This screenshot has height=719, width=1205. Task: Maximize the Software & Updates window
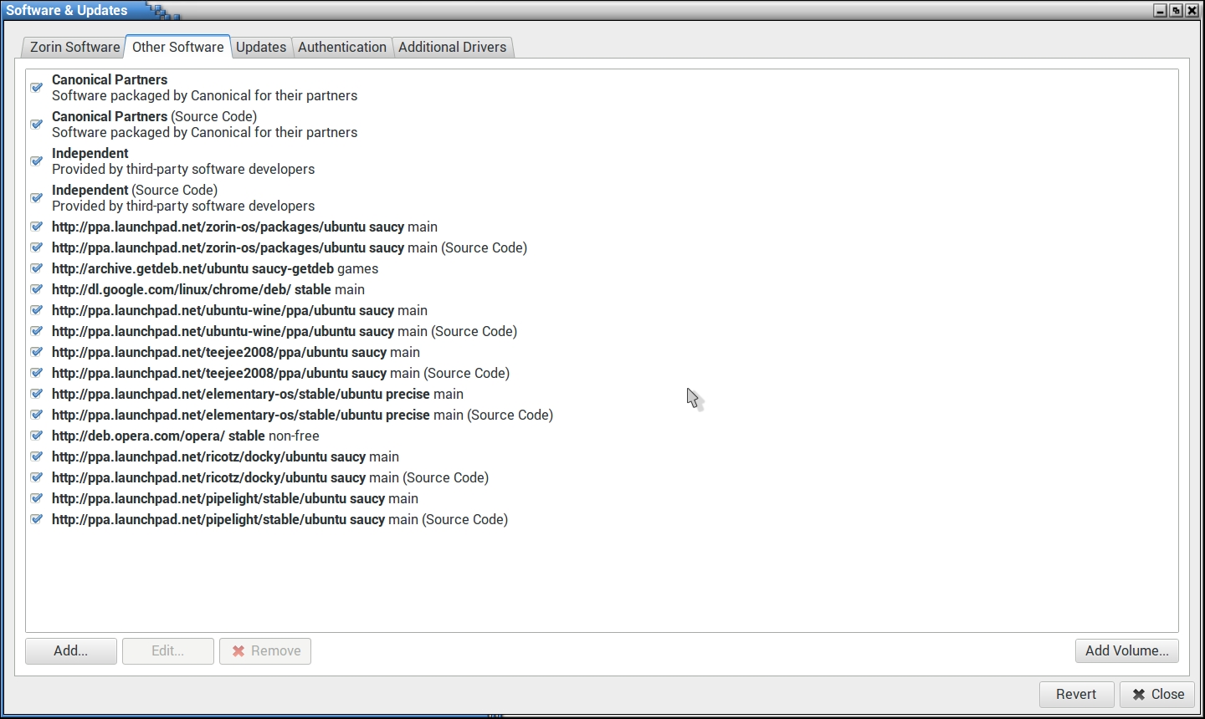(1176, 11)
